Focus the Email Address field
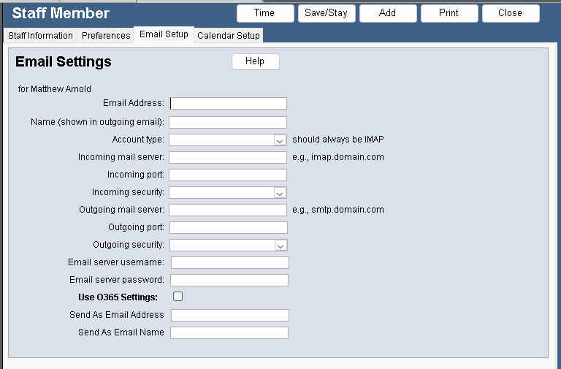Screen dimensions: 561x369 point(228,104)
